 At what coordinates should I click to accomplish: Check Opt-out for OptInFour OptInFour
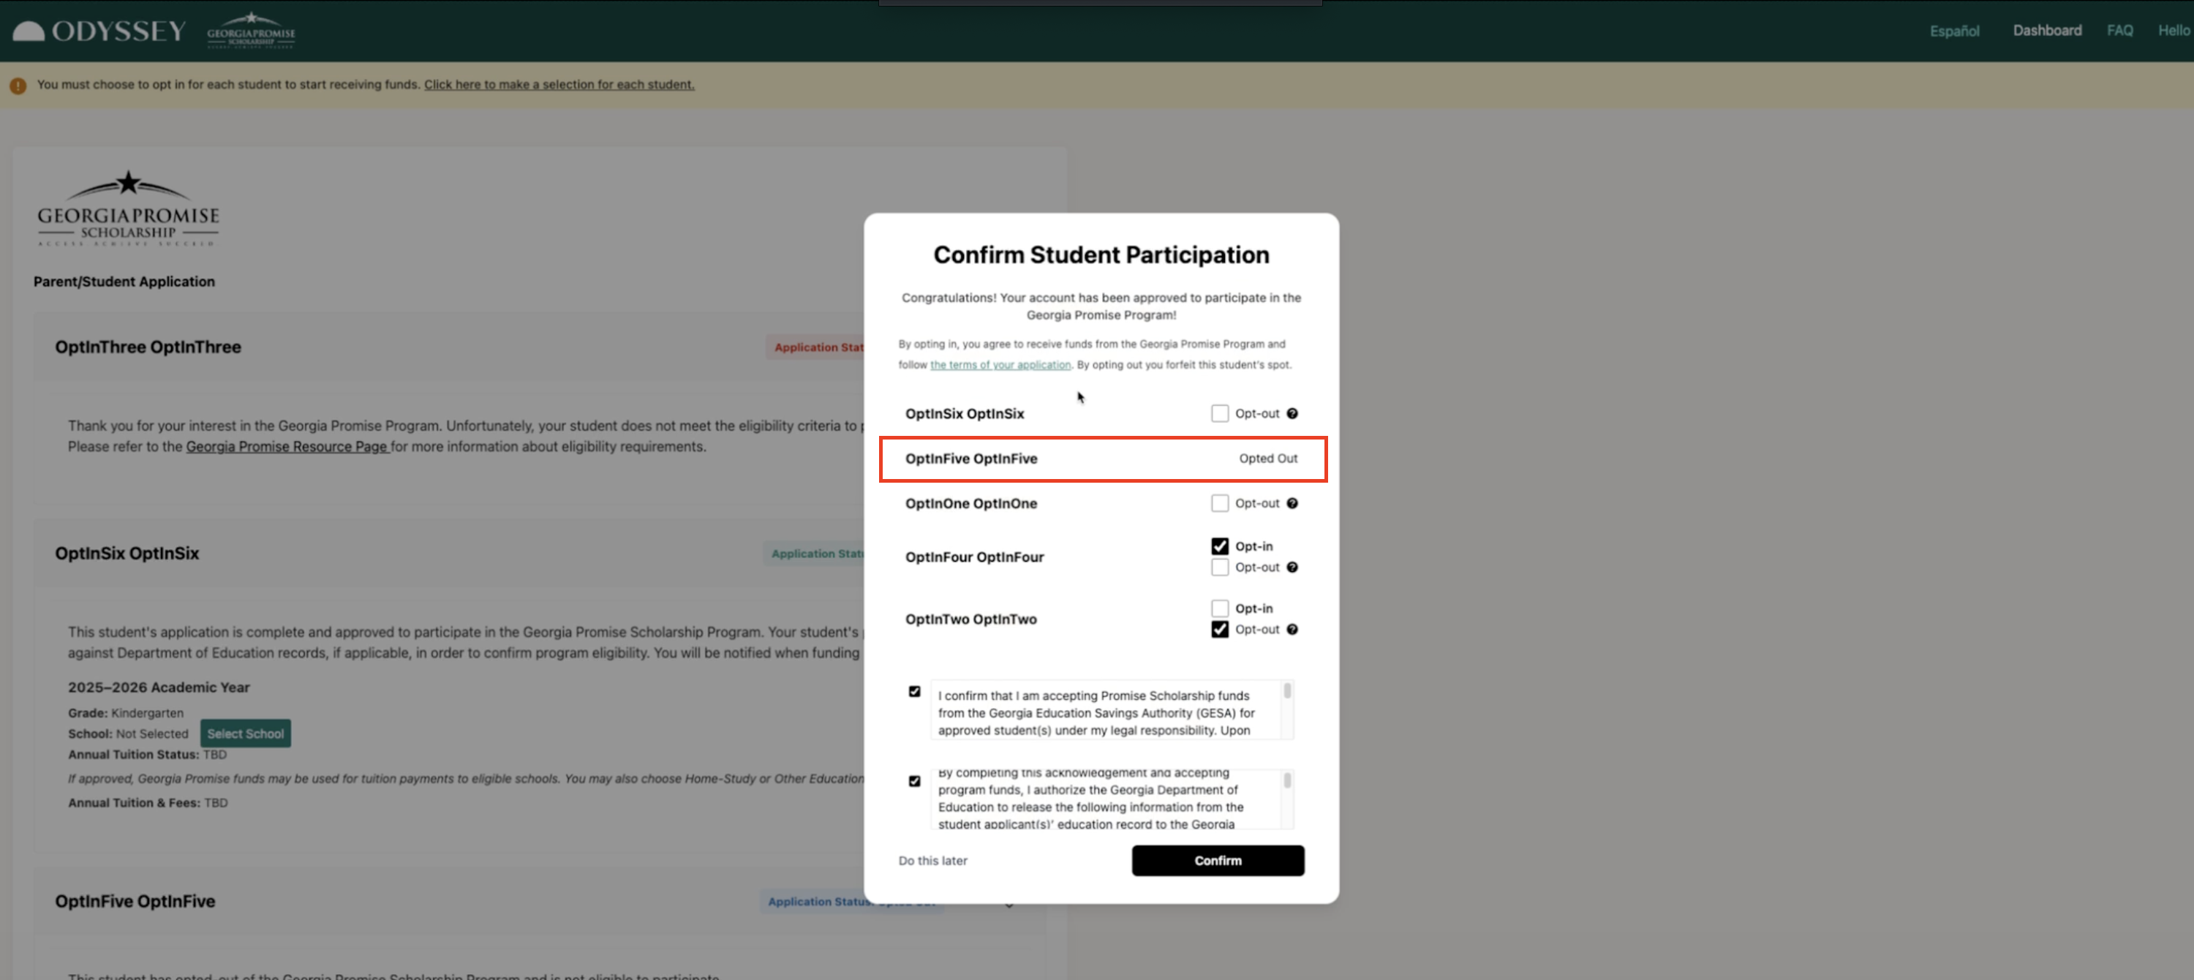(x=1220, y=567)
